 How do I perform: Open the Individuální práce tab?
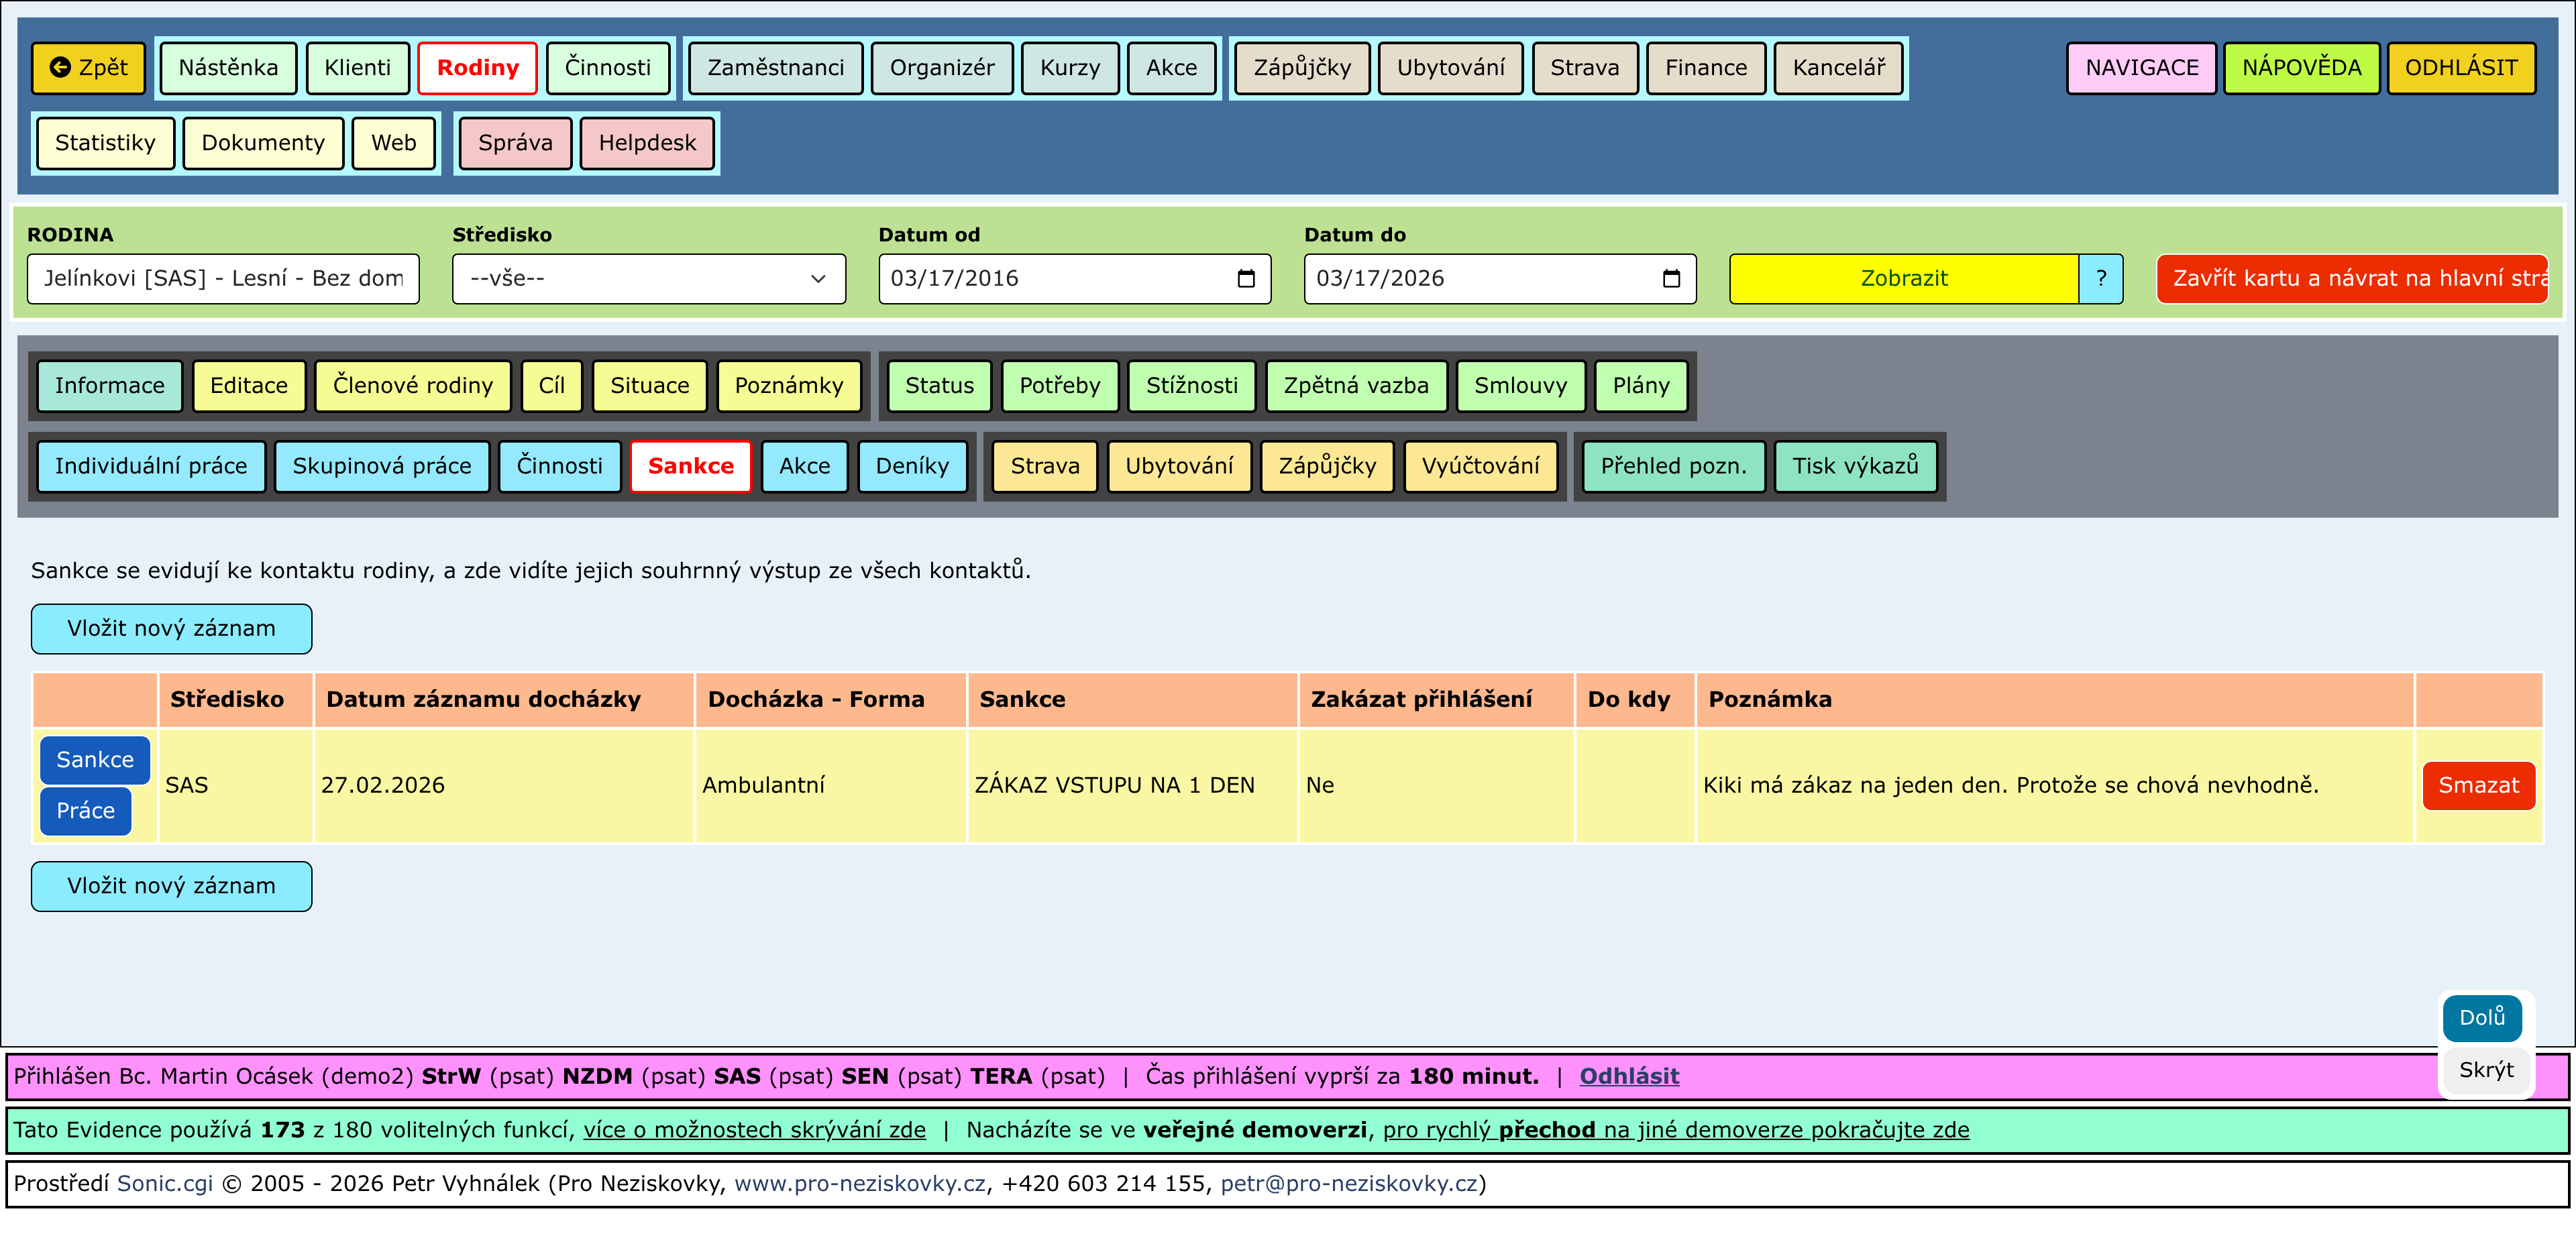(151, 466)
